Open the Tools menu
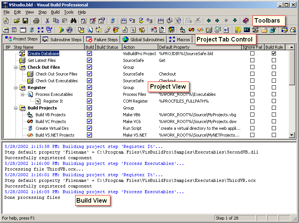 pyautogui.click(x=69, y=12)
